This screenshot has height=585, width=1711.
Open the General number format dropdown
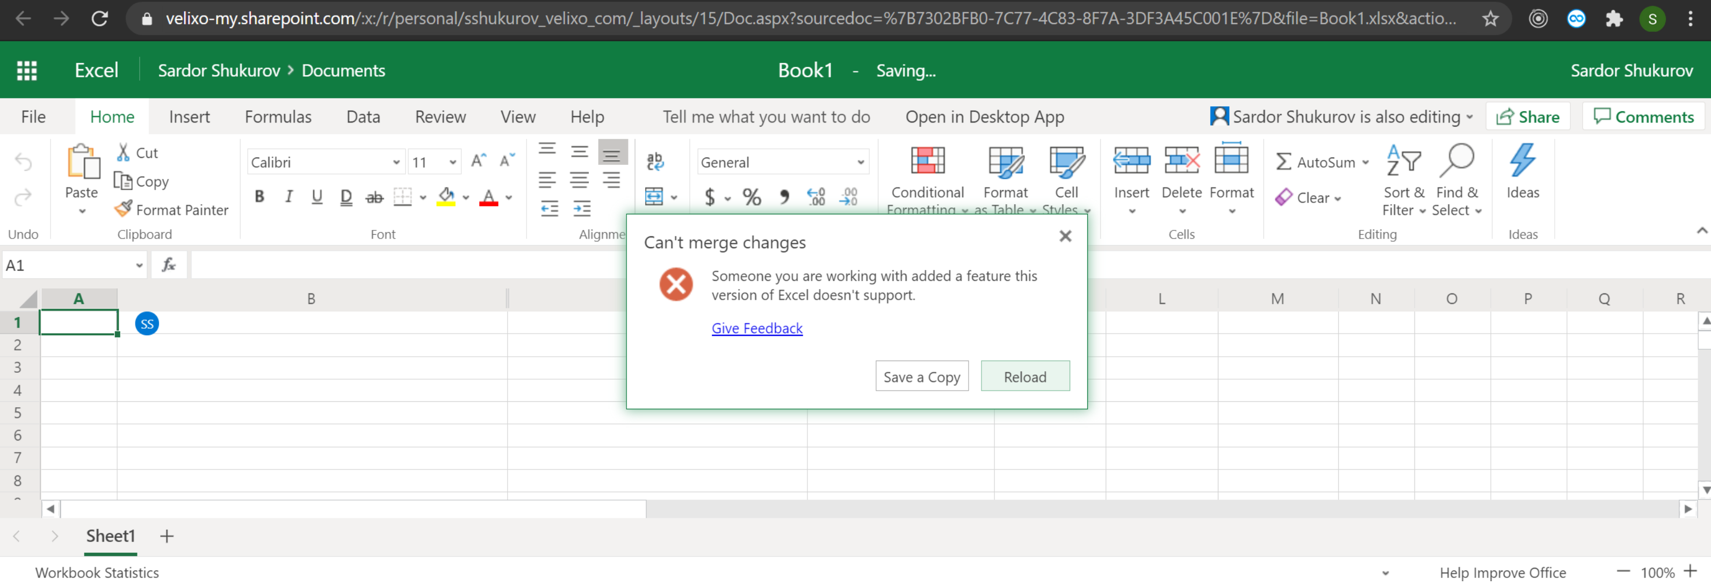[x=860, y=162]
